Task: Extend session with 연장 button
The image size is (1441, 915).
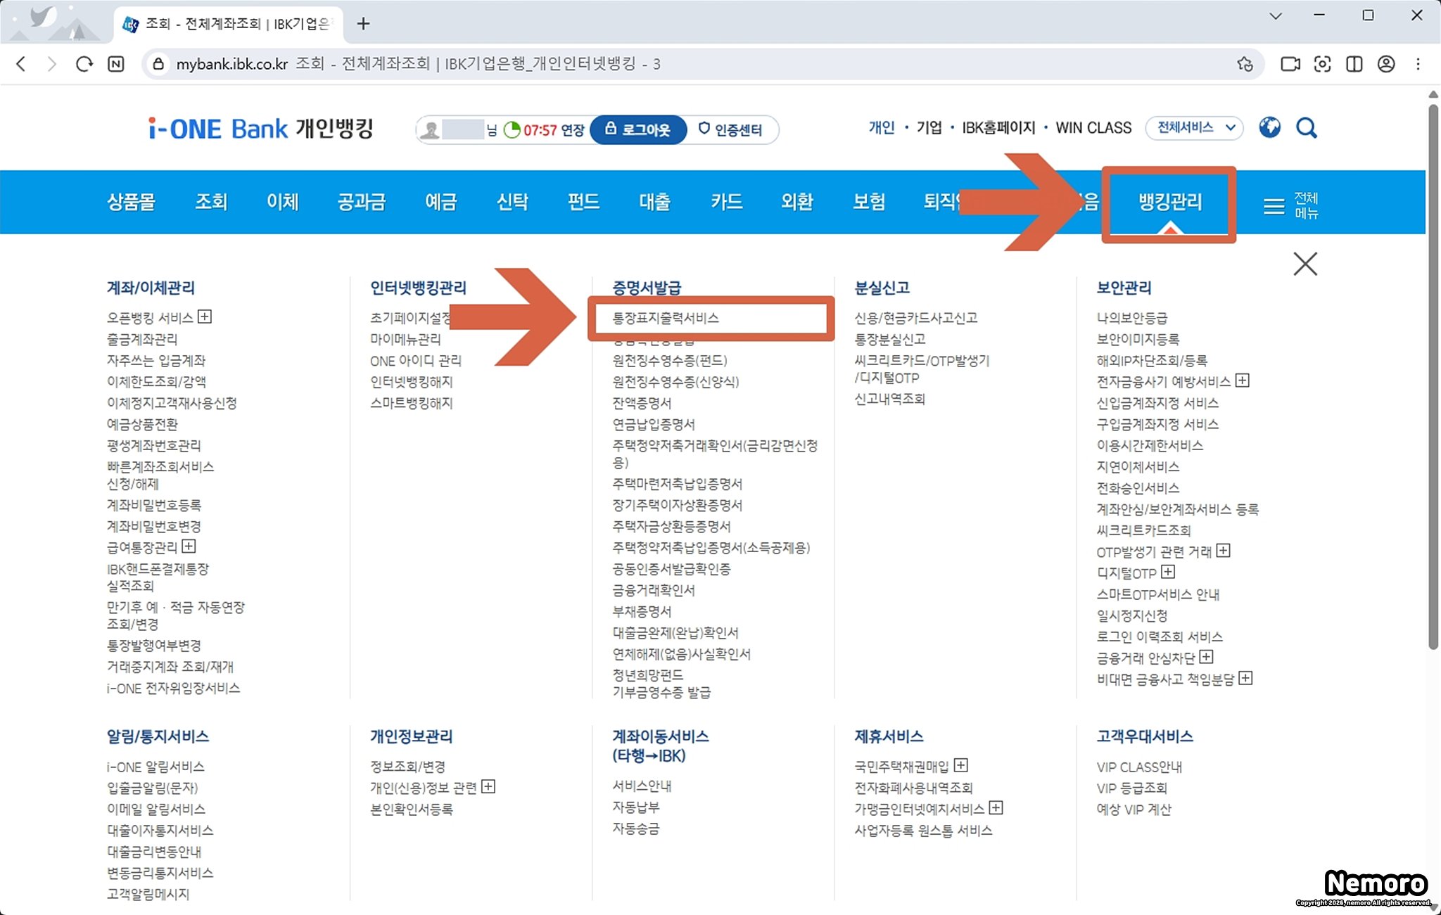Action: pyautogui.click(x=573, y=130)
